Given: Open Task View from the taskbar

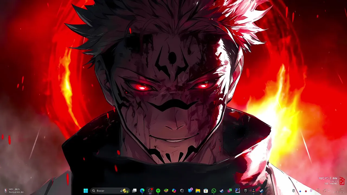Looking at the screenshot, I should (134, 191).
